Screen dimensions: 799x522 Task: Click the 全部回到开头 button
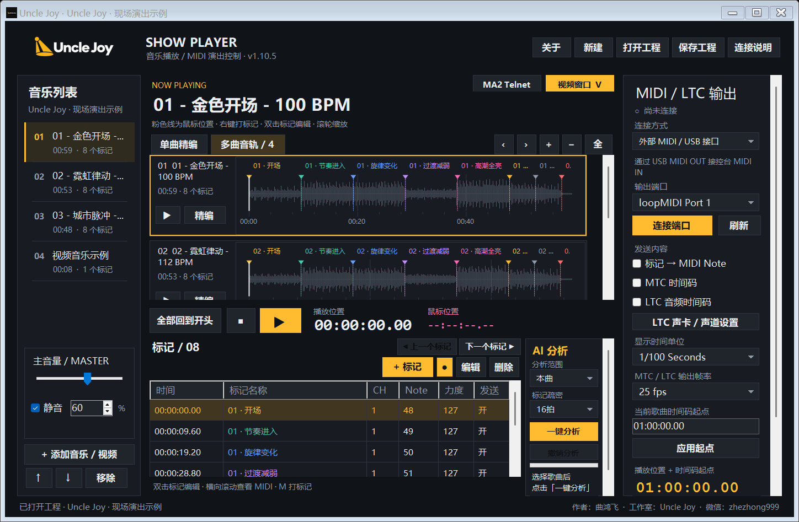click(x=185, y=321)
